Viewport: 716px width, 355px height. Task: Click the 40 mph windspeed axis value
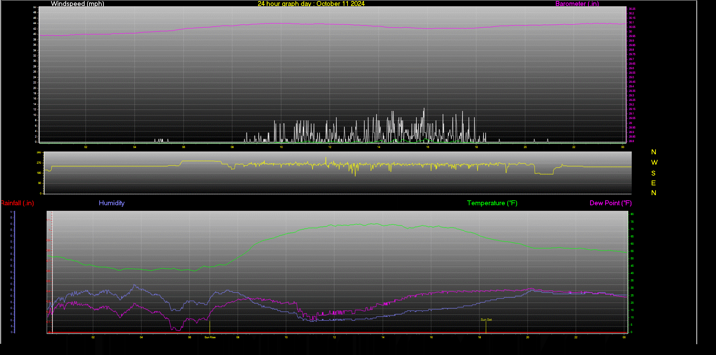pos(35,34)
